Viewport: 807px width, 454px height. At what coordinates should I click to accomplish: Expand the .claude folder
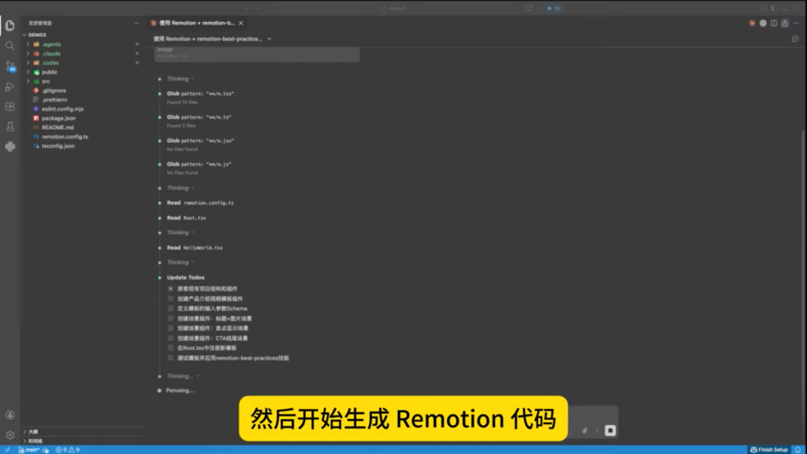click(x=28, y=54)
